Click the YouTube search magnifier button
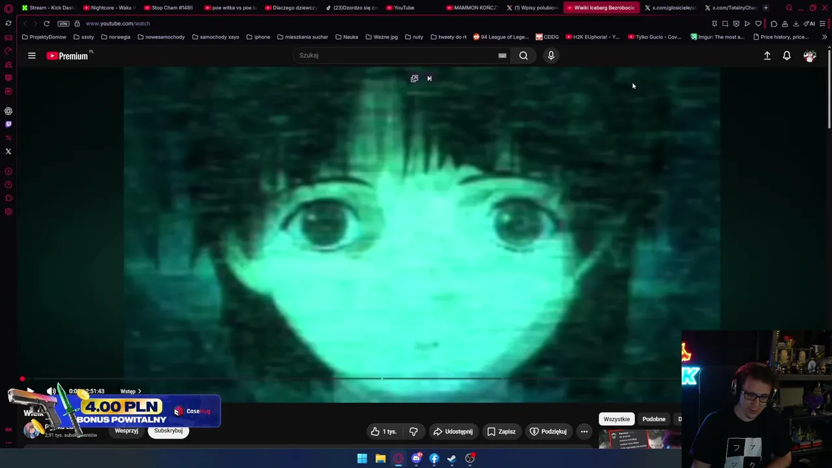832x468 pixels. (x=523, y=55)
